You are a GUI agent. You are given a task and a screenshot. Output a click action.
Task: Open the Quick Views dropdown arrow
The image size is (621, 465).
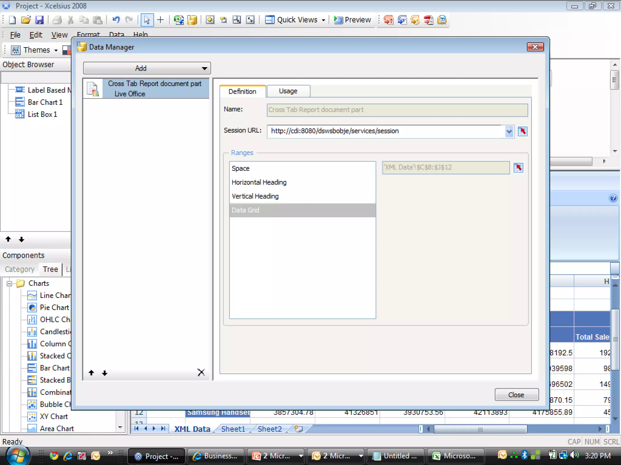324,20
